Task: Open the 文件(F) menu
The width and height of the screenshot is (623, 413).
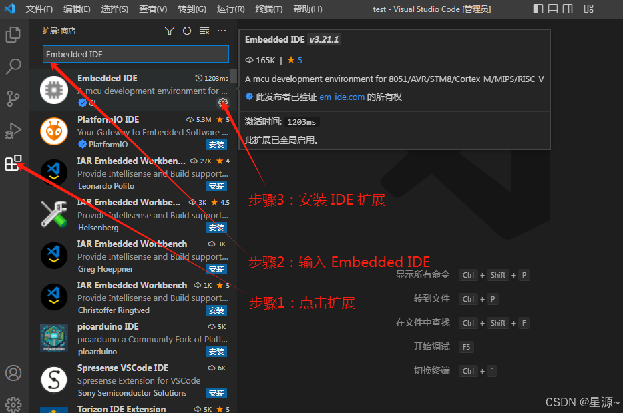Action: 39,9
